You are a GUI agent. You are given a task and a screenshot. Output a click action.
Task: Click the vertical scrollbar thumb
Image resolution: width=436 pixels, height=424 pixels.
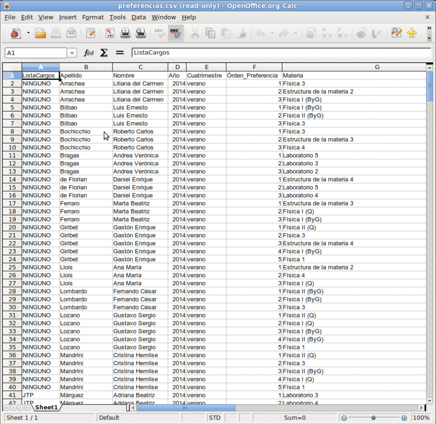click(x=429, y=86)
